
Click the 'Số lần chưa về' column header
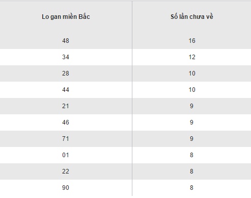coord(192,17)
